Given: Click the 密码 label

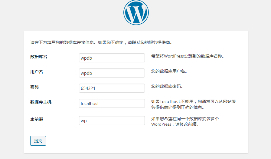Looking at the screenshot, I should pos(34,87).
